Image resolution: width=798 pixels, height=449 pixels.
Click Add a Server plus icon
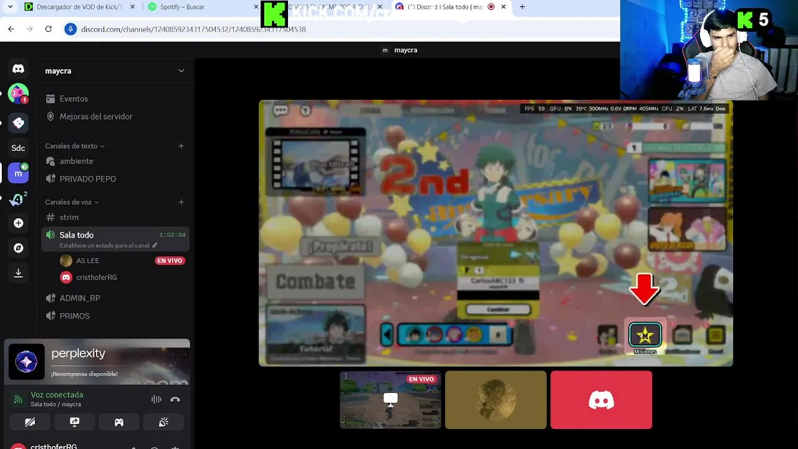point(18,223)
